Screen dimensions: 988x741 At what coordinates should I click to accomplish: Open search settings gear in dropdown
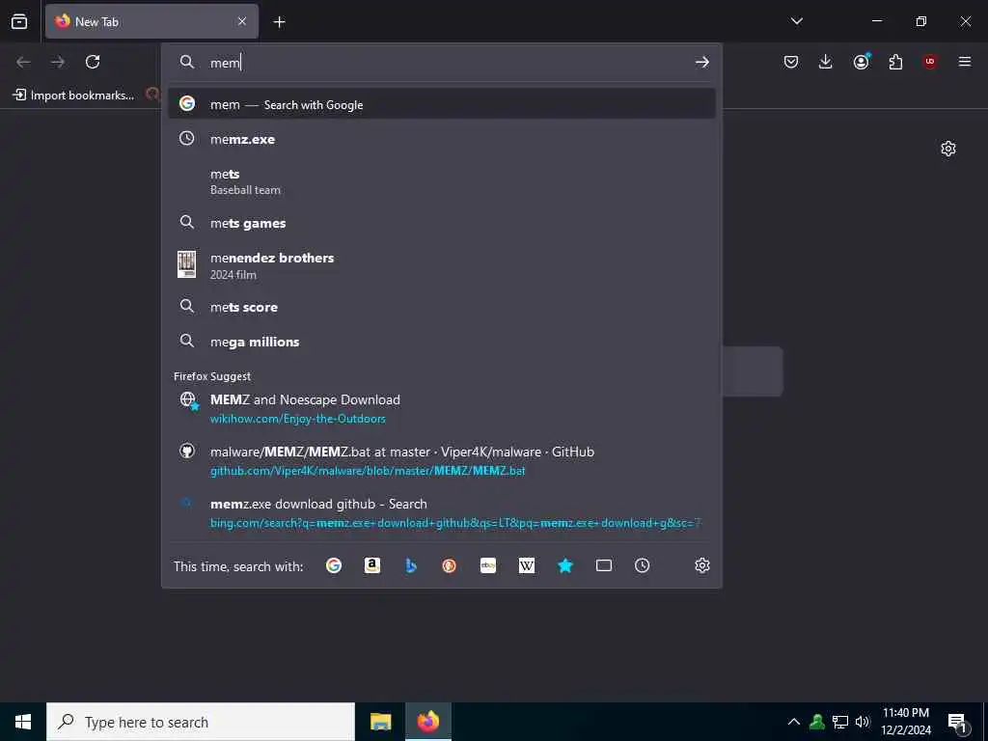(702, 565)
